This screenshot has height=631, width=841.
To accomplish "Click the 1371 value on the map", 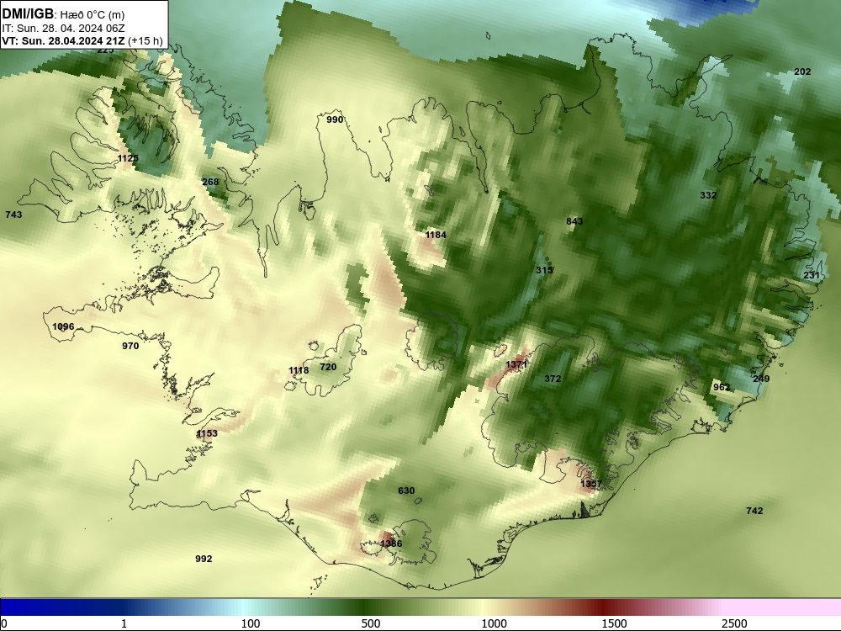I will (516, 363).
